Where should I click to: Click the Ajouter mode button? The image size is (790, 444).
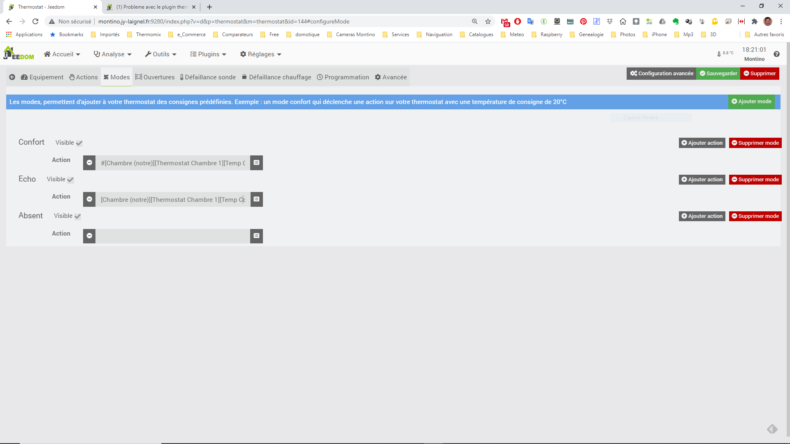751,102
